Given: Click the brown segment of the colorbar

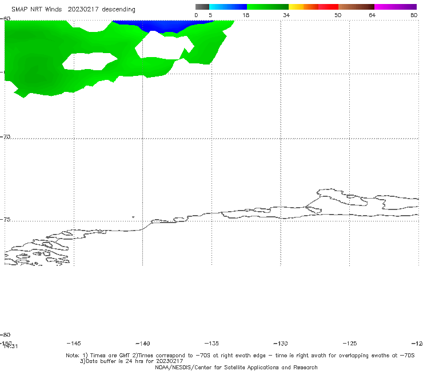Looking at the screenshot, I should pyautogui.click(x=356, y=7).
